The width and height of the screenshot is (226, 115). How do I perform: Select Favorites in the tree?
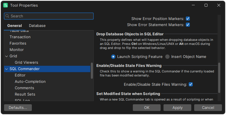[x=18, y=43]
